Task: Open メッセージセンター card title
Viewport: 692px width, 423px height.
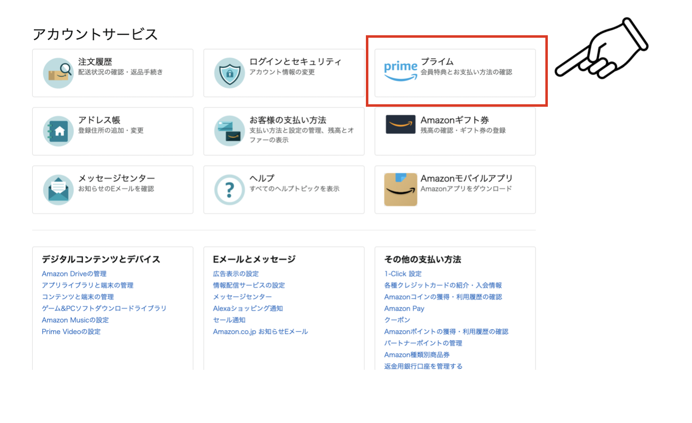Action: point(117,178)
